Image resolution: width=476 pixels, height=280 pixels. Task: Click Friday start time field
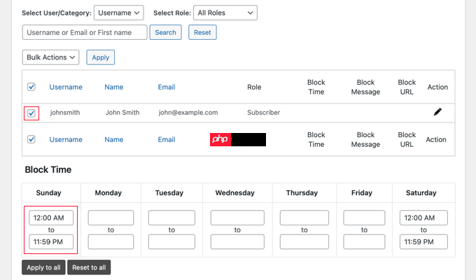(x=364, y=218)
